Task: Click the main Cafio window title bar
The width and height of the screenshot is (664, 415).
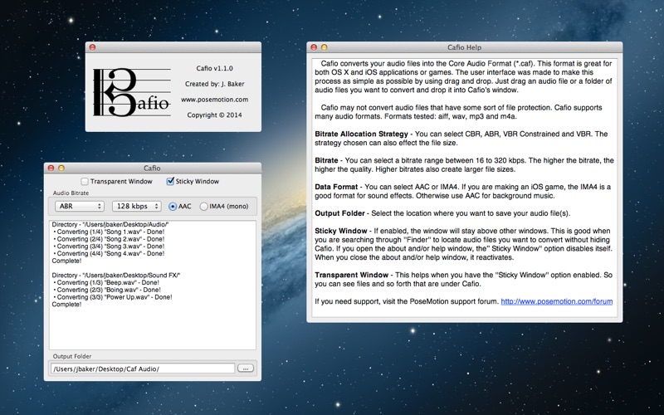Action: 152,168
